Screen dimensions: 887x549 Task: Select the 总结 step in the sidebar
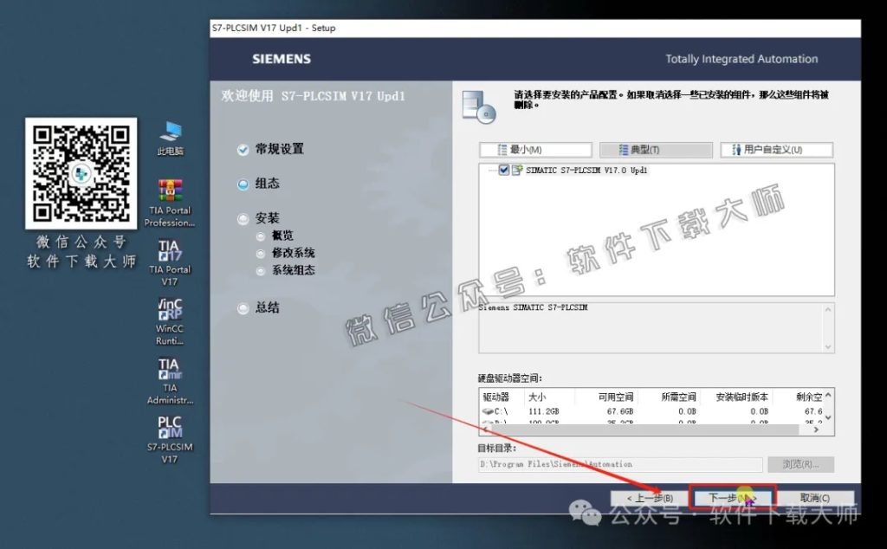pyautogui.click(x=243, y=307)
